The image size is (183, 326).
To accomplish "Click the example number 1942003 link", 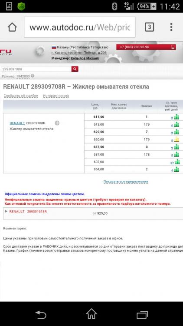I will coord(23,77).
